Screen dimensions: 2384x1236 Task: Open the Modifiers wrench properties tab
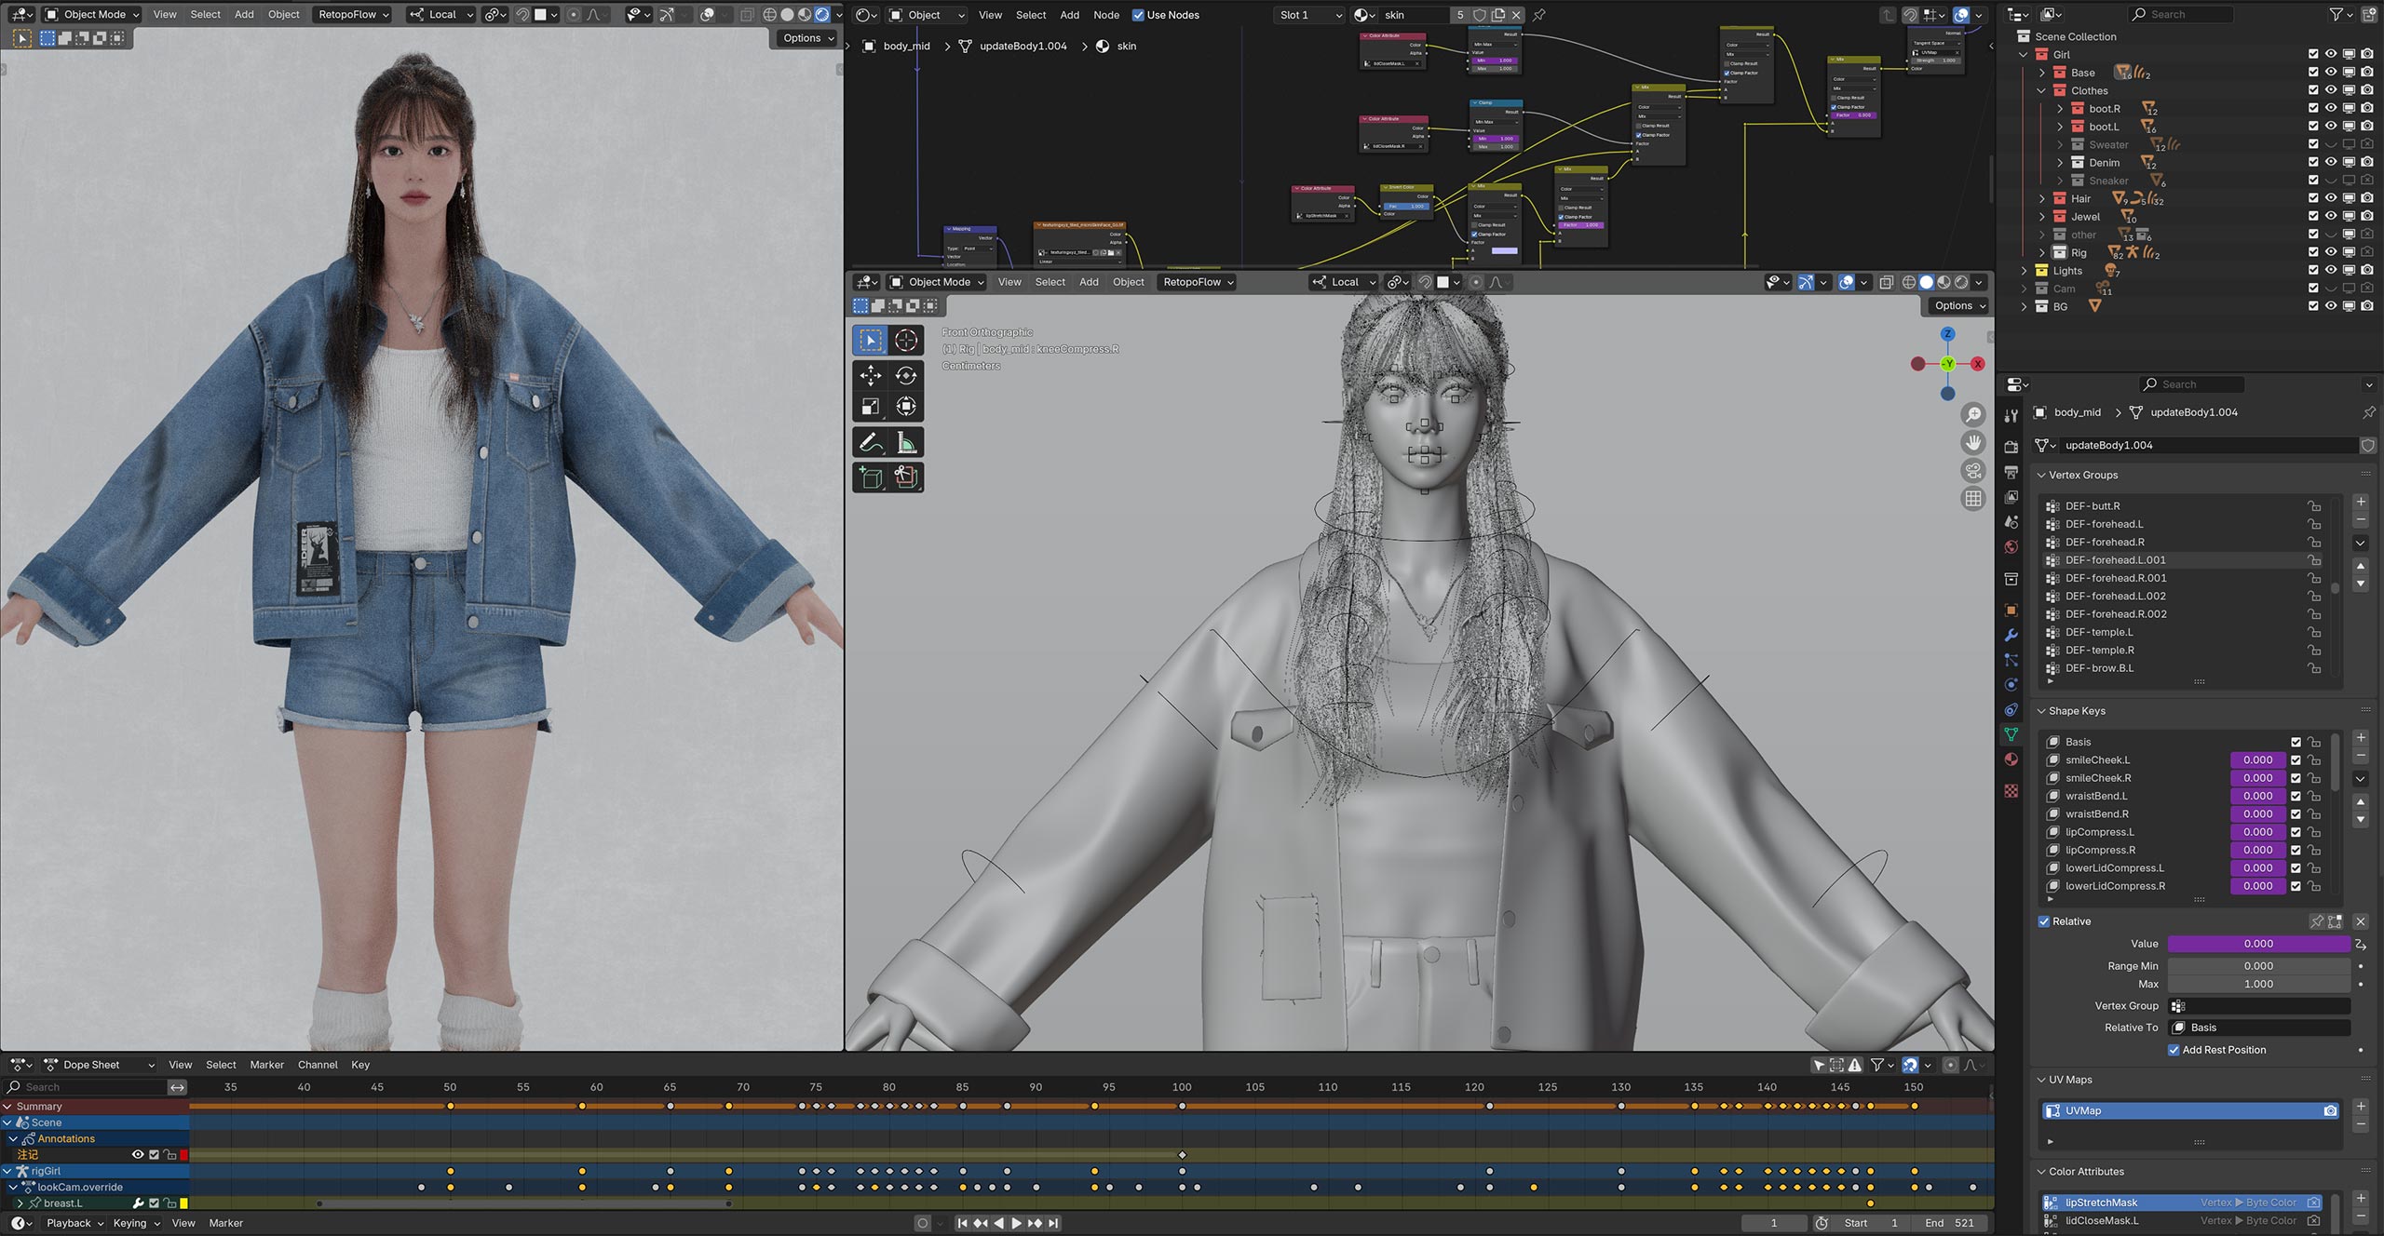coord(2011,635)
